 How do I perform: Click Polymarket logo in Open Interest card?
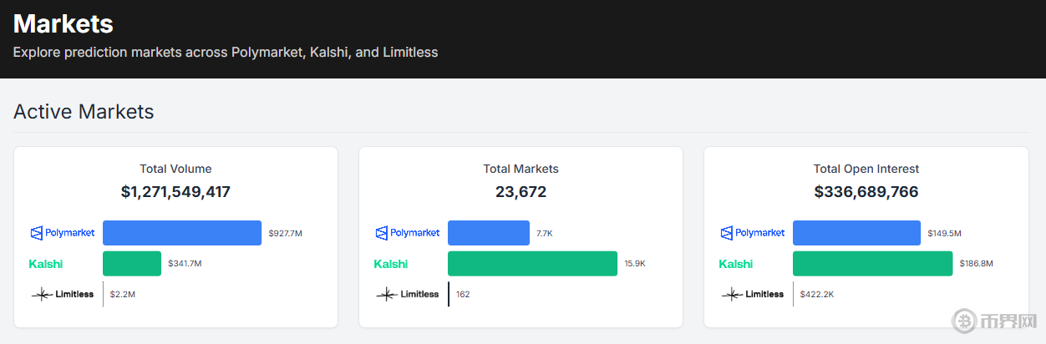click(753, 233)
